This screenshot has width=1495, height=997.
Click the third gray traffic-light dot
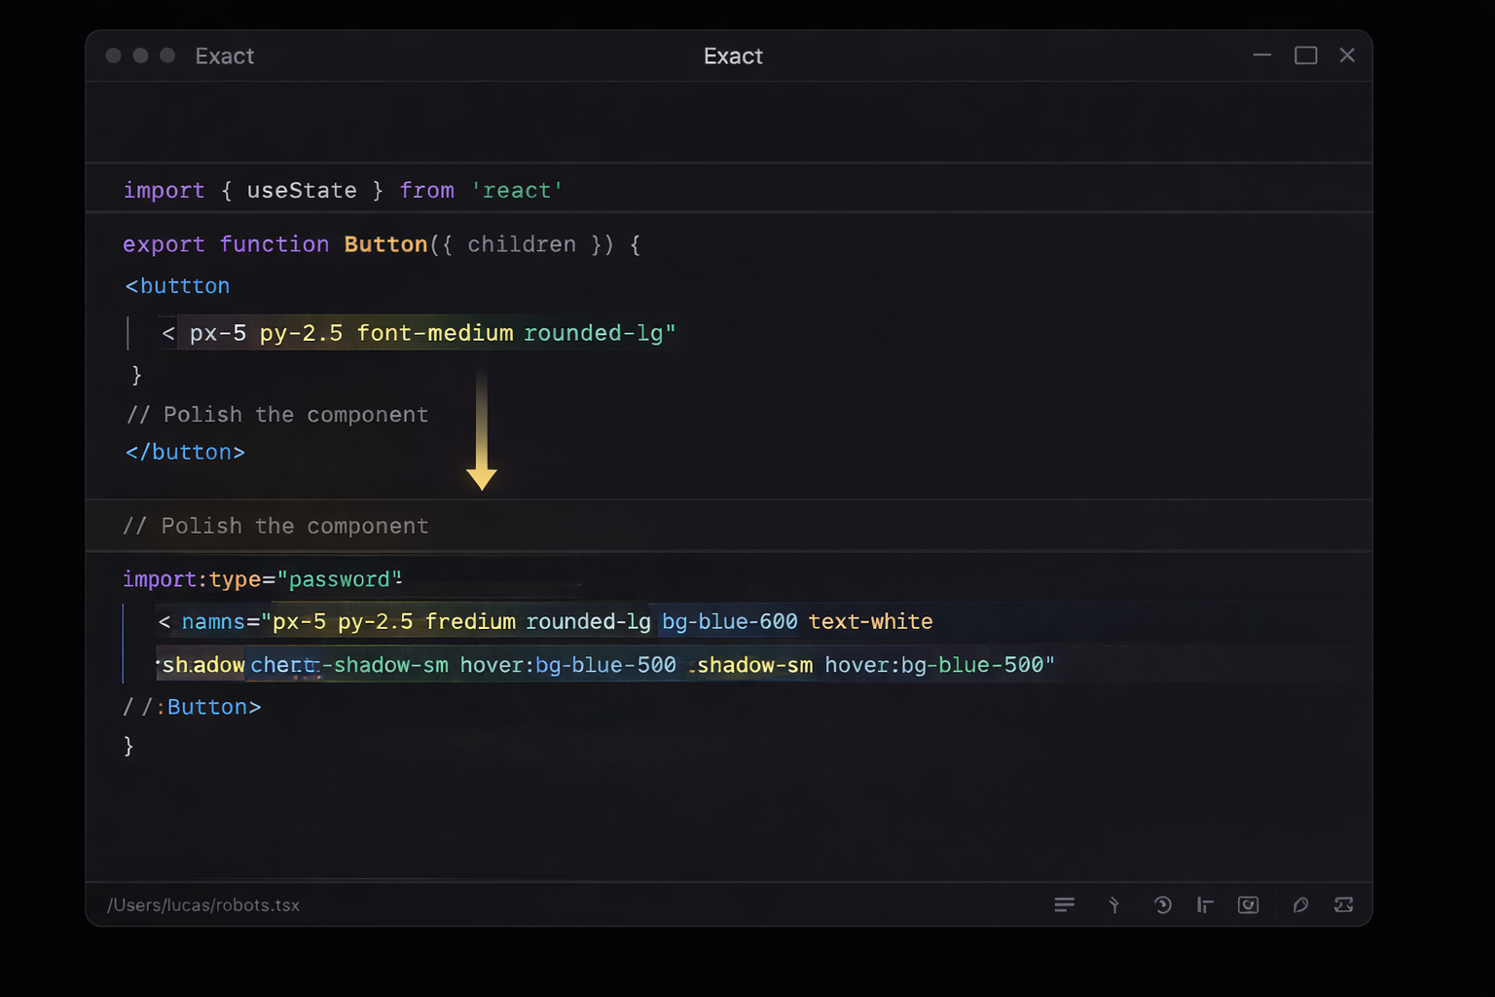pos(167,55)
